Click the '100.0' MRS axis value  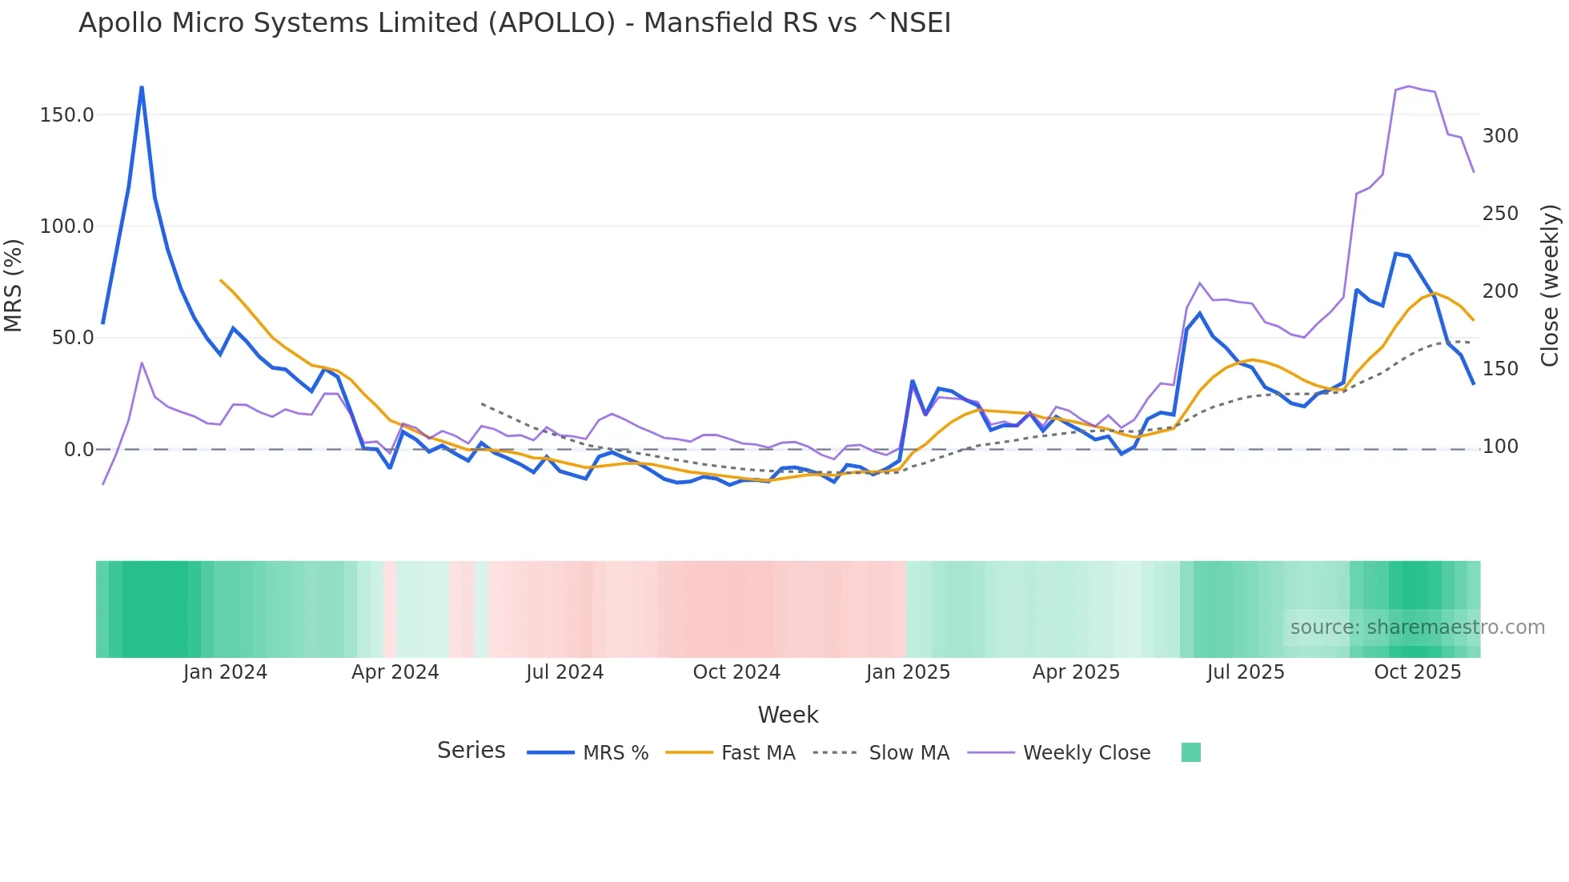(67, 227)
